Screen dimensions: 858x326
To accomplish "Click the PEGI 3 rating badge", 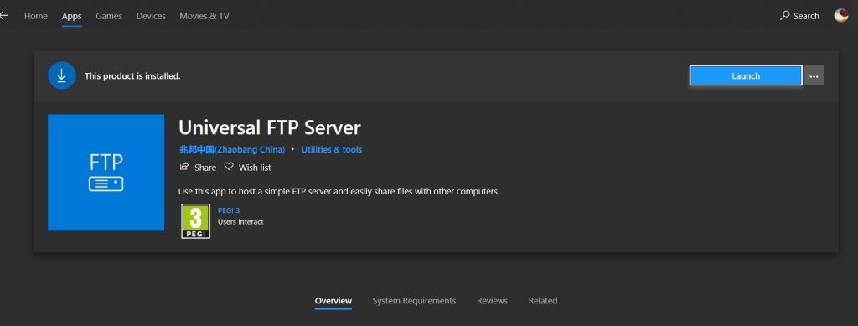I will pos(196,221).
